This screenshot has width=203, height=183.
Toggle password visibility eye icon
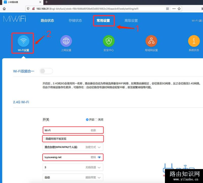(99, 157)
